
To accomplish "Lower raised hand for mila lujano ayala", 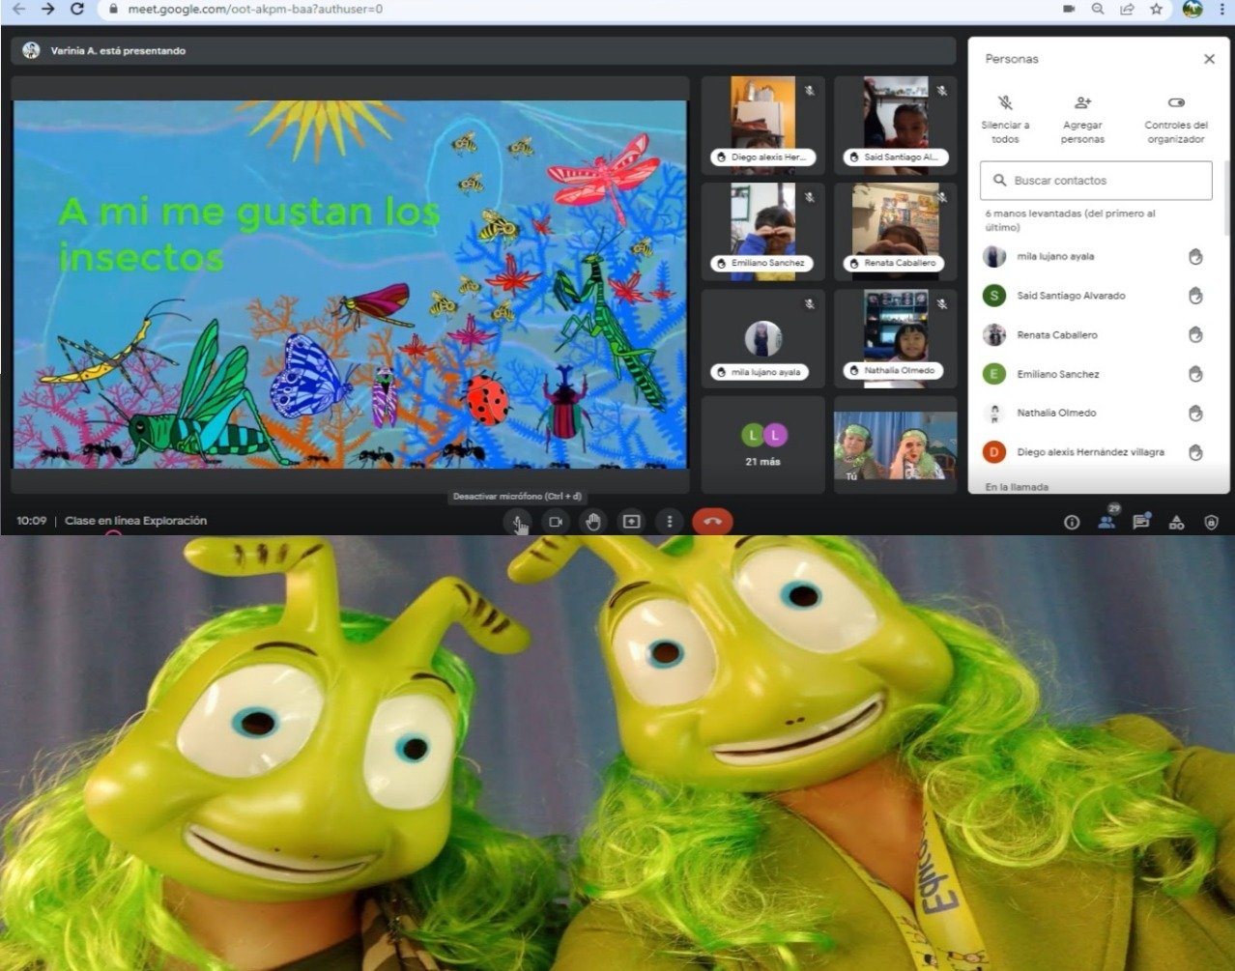I will [1195, 257].
